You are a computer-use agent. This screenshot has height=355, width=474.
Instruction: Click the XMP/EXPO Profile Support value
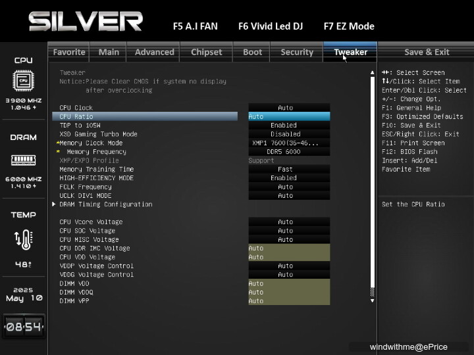261,160
